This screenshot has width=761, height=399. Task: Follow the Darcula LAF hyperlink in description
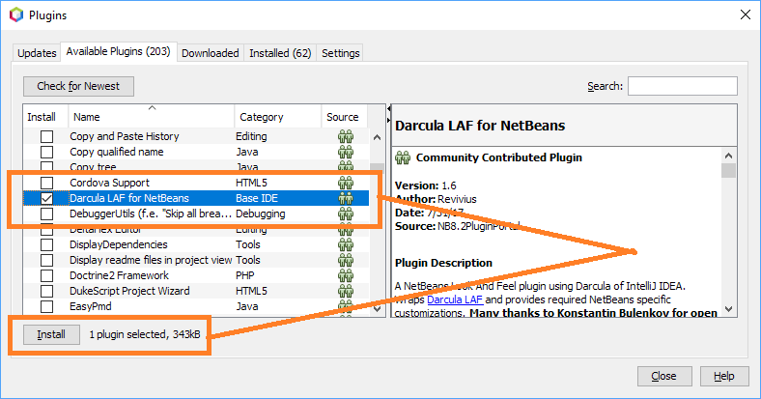pos(455,299)
